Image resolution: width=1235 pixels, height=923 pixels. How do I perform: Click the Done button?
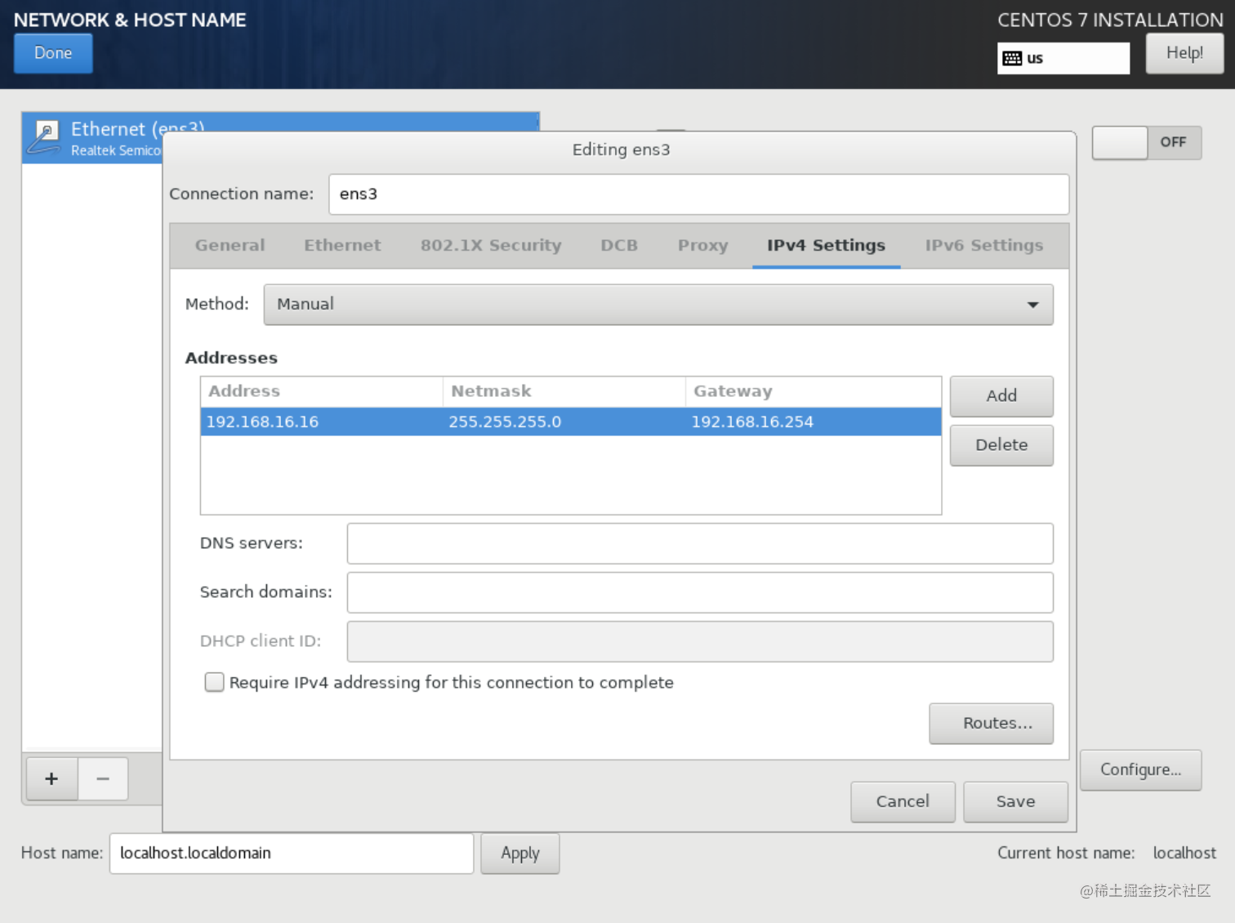click(53, 53)
